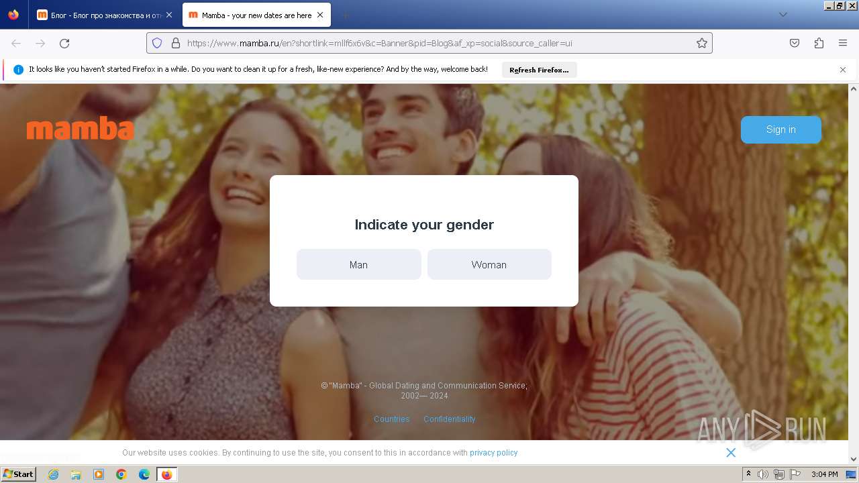Open the Countries link
The height and width of the screenshot is (483, 859).
392,419
